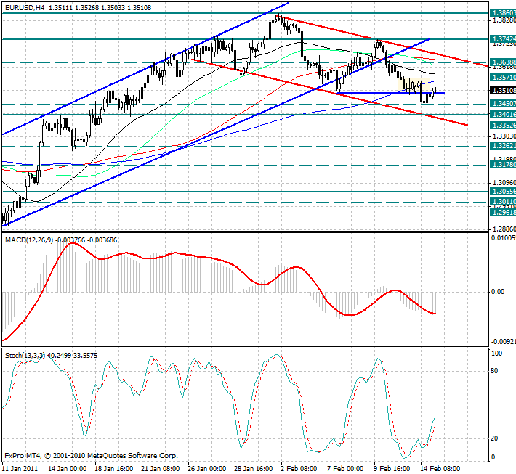The height and width of the screenshot is (474, 516).
Task: Select the 1.32621 price level label
Action: point(503,146)
